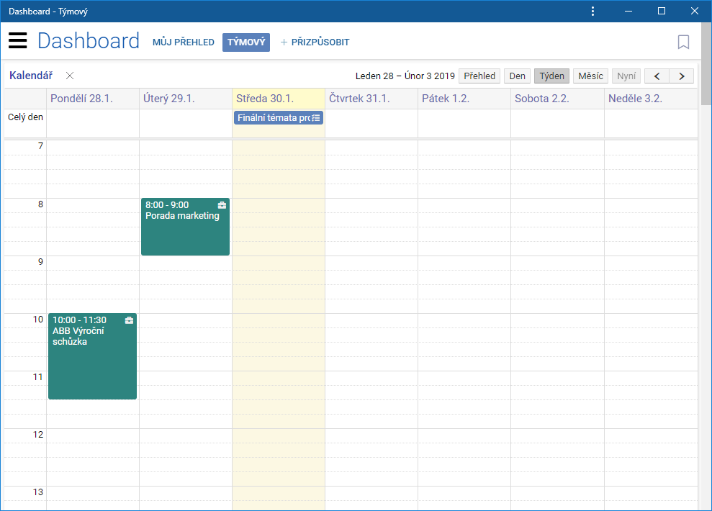Switch calendar to Přehled view
This screenshot has height=511, width=712.
click(479, 76)
